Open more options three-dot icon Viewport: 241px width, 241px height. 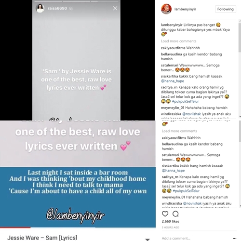click(234, 239)
